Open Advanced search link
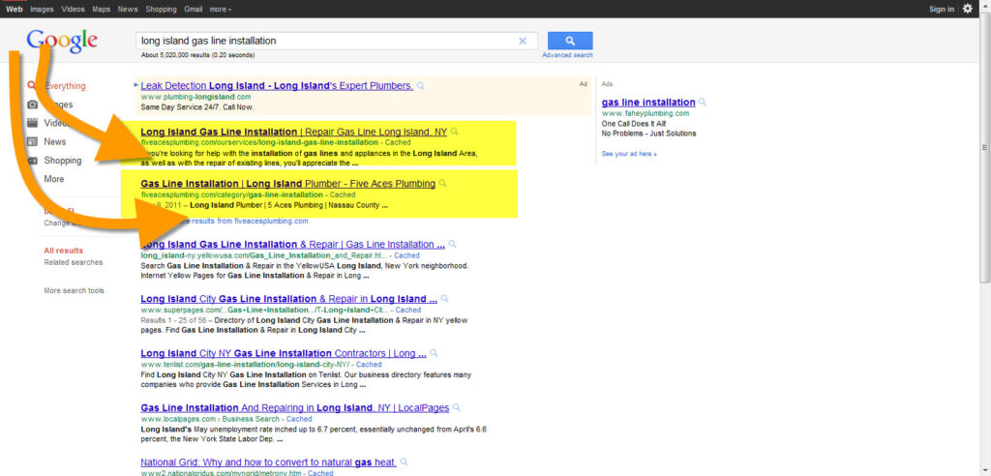 pyautogui.click(x=567, y=55)
